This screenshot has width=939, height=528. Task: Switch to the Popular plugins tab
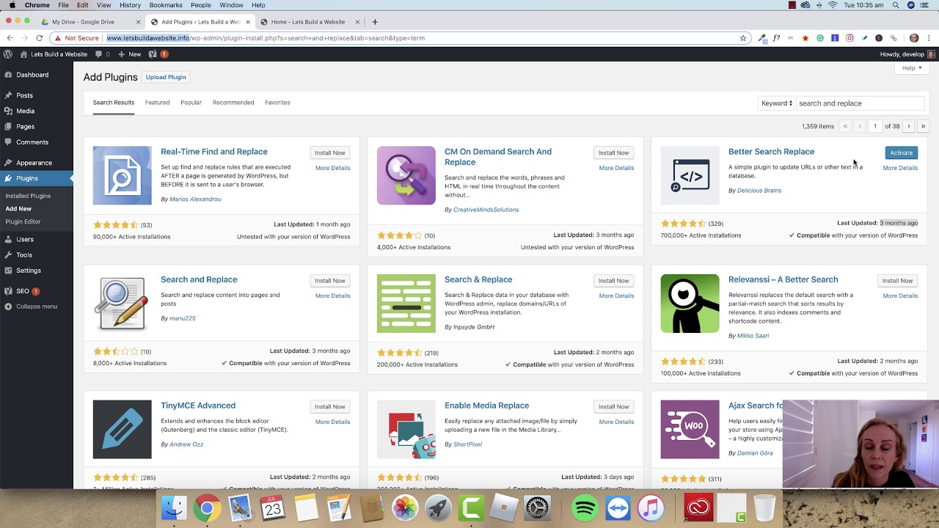[x=191, y=103]
